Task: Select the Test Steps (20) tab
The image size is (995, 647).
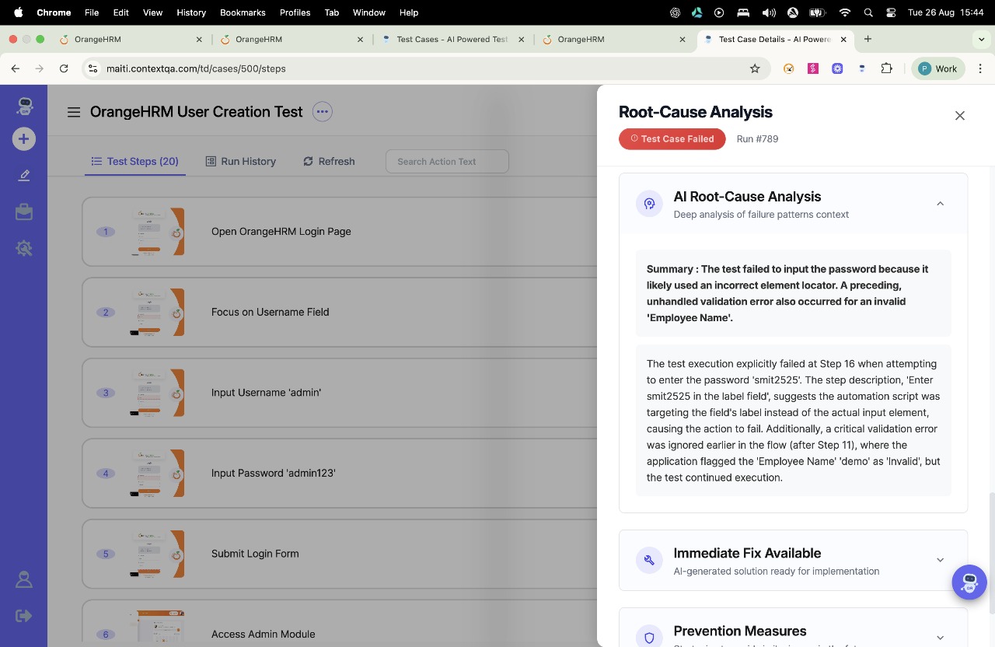Action: (135, 161)
